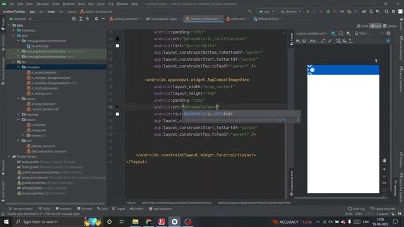404x227 pixels.
Task: Open the File menu
Action: click(11, 4)
